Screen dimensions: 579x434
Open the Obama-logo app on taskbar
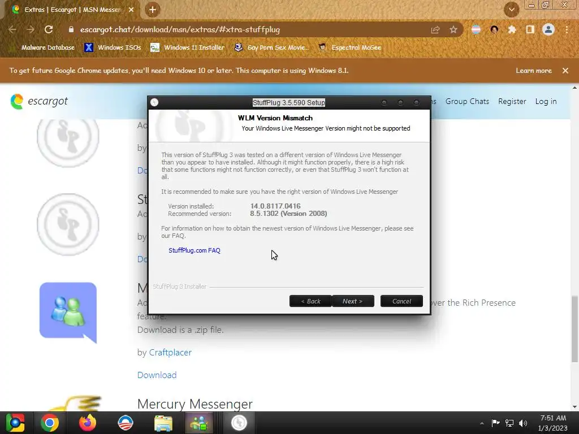coord(125,423)
